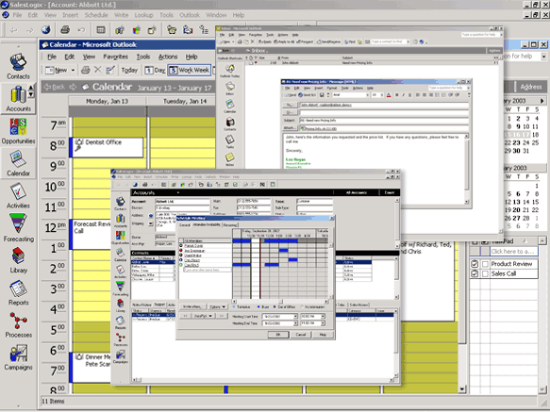Click the print icon in Outlook Calendar toolbar
This screenshot has height=412, width=550.
pos(86,70)
